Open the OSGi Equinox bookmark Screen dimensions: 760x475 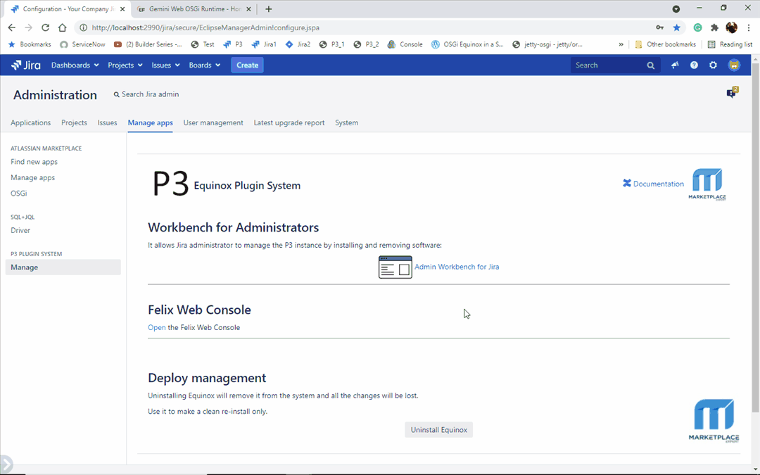(468, 44)
